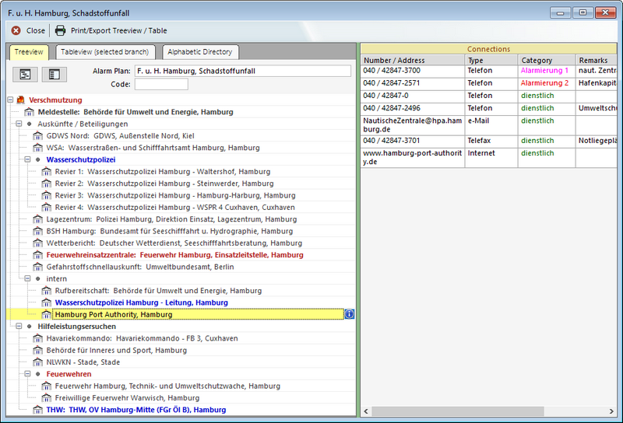This screenshot has height=423, width=623.
Task: Collapse the intern branch
Action: (x=27, y=278)
